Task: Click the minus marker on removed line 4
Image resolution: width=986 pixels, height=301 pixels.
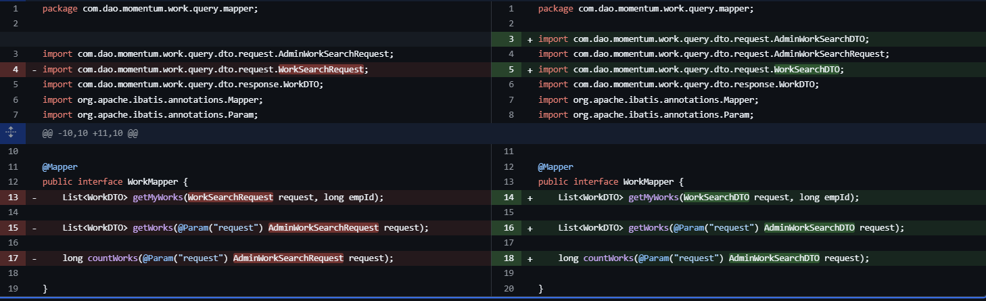Action: click(x=34, y=70)
